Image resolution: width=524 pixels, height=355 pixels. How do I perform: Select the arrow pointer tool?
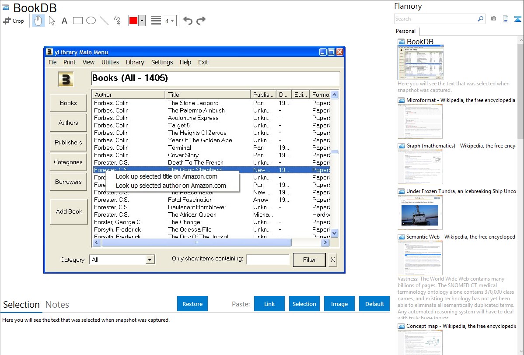[52, 21]
